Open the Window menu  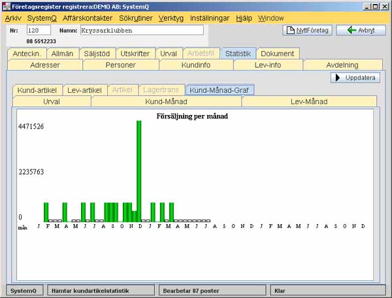coord(271,18)
